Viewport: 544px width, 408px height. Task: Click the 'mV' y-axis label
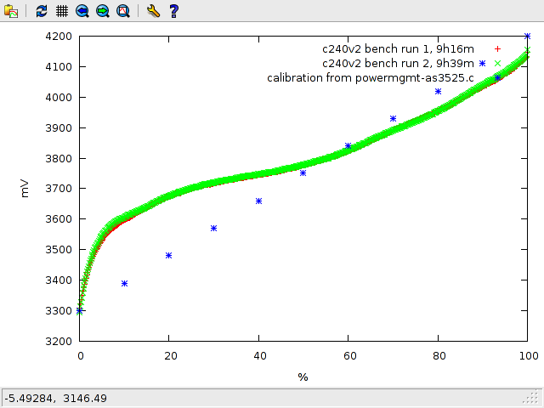25,189
